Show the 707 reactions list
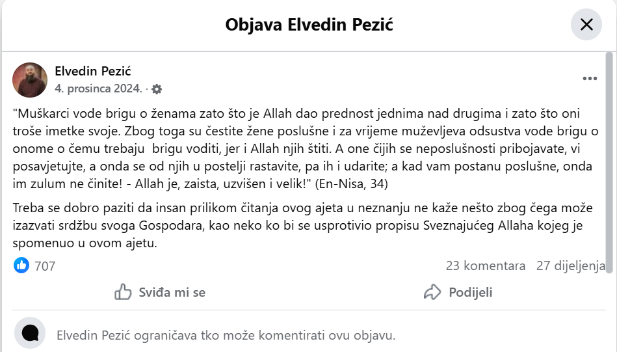 pos(45,265)
